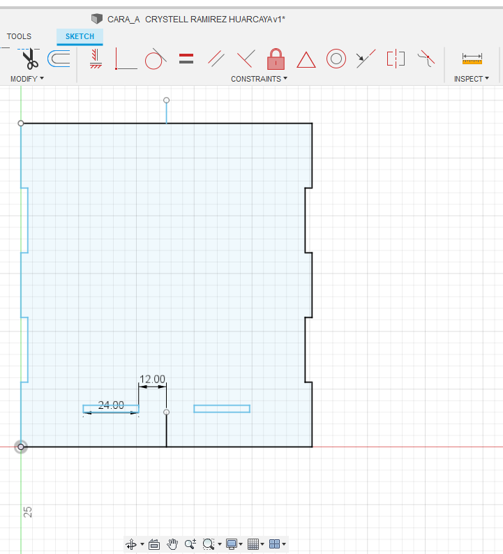Select the 12.00 dimension value
The height and width of the screenshot is (554, 503).
pyautogui.click(x=152, y=379)
